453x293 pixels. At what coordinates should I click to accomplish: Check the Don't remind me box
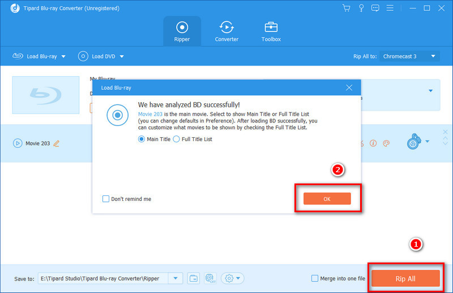pos(106,199)
